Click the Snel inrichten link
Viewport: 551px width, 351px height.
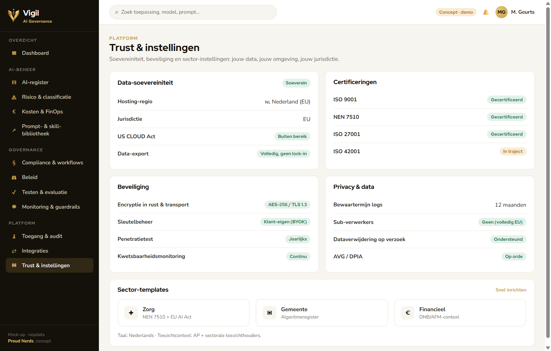pos(511,290)
